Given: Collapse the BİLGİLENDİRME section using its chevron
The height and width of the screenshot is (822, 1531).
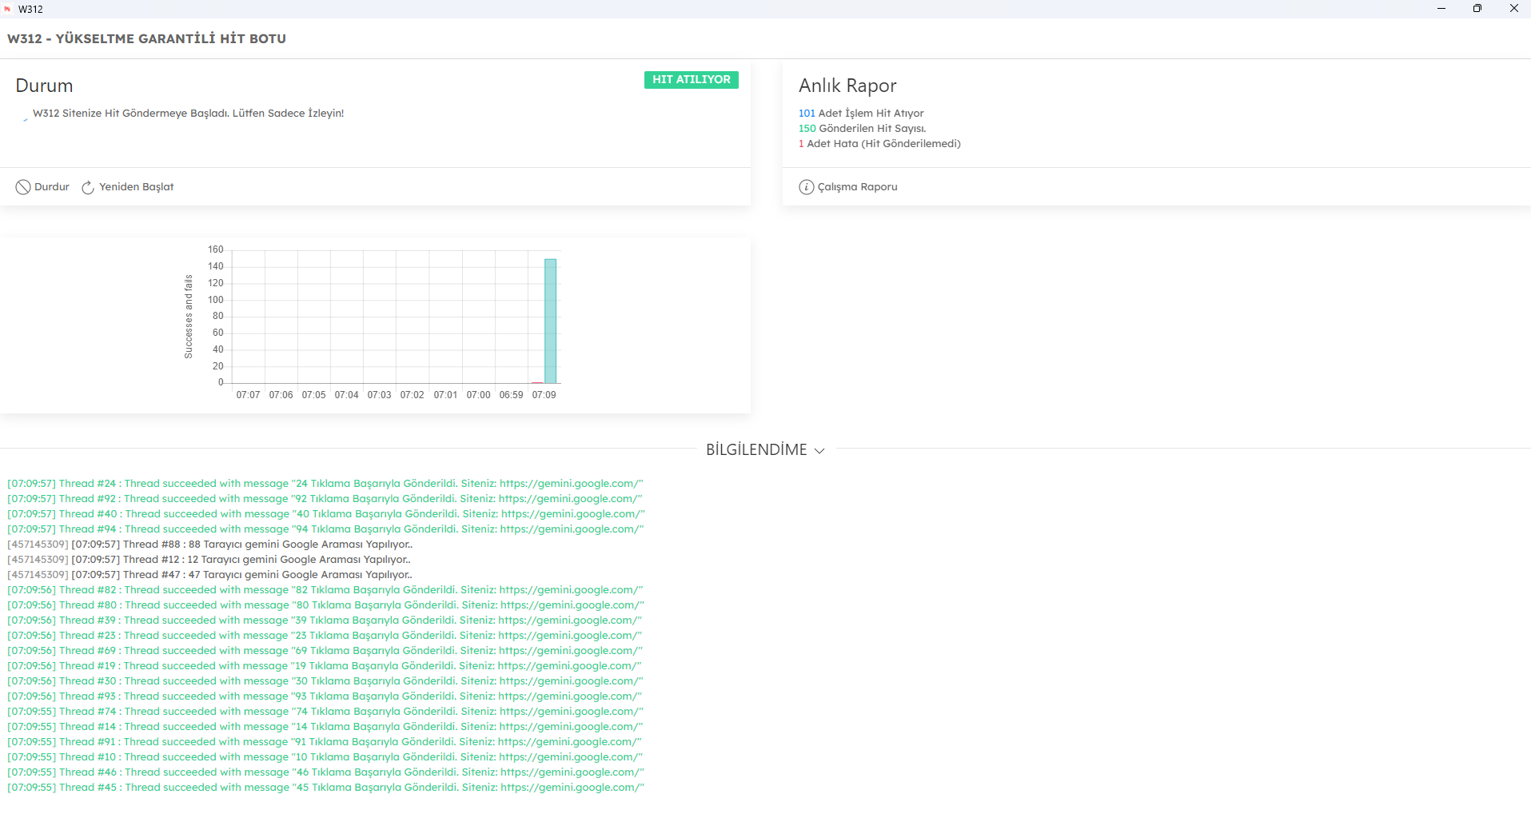Looking at the screenshot, I should pyautogui.click(x=819, y=451).
